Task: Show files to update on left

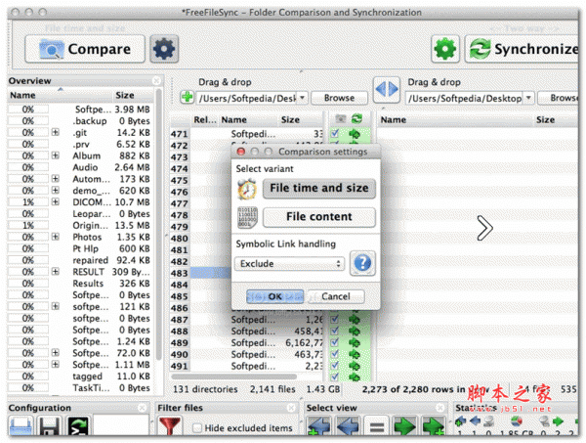Action: pyautogui.click(x=348, y=426)
